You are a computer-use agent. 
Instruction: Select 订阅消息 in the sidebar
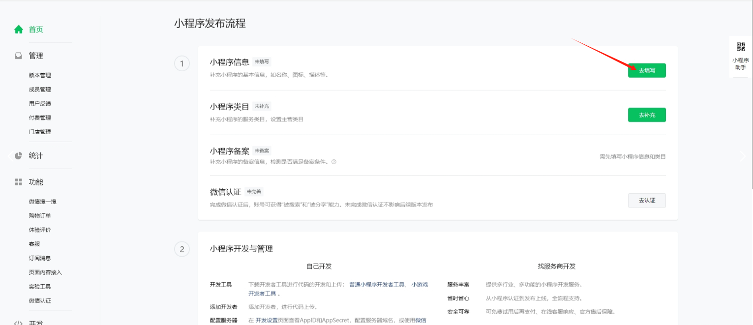coord(40,258)
